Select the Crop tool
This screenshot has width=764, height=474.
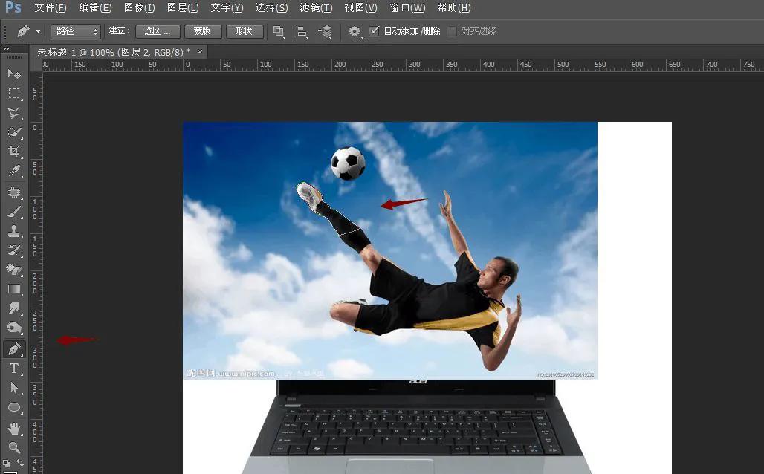14,152
